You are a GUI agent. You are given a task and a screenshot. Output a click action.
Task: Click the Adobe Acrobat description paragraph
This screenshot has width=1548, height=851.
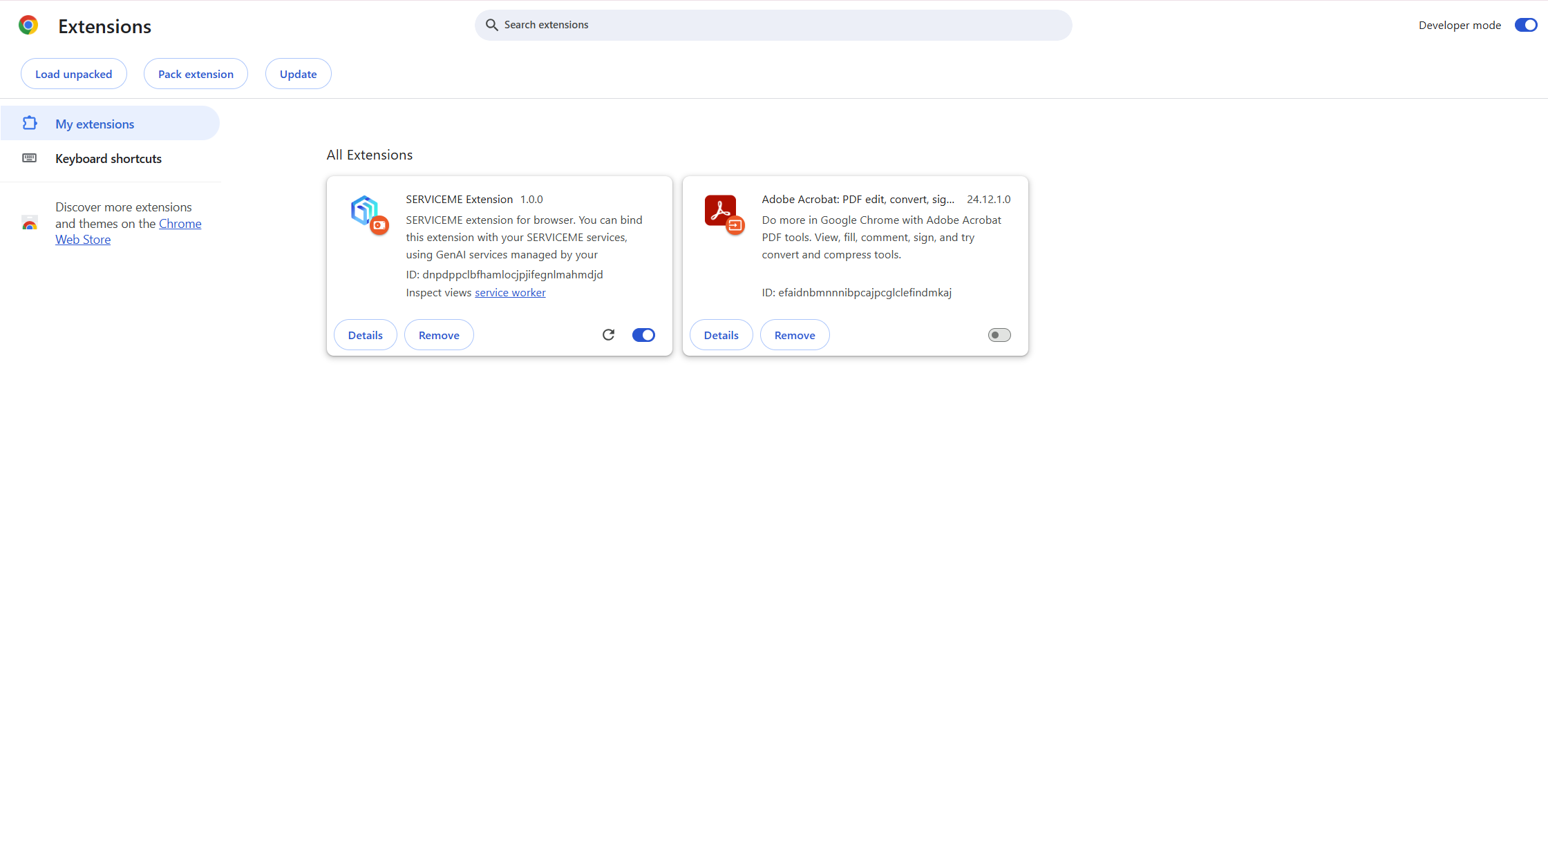[882, 238]
